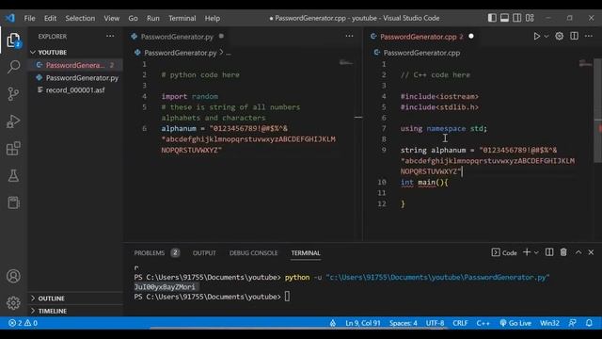Open the Manage gear in activity bar
The width and height of the screenshot is (602, 339).
pyautogui.click(x=13, y=303)
